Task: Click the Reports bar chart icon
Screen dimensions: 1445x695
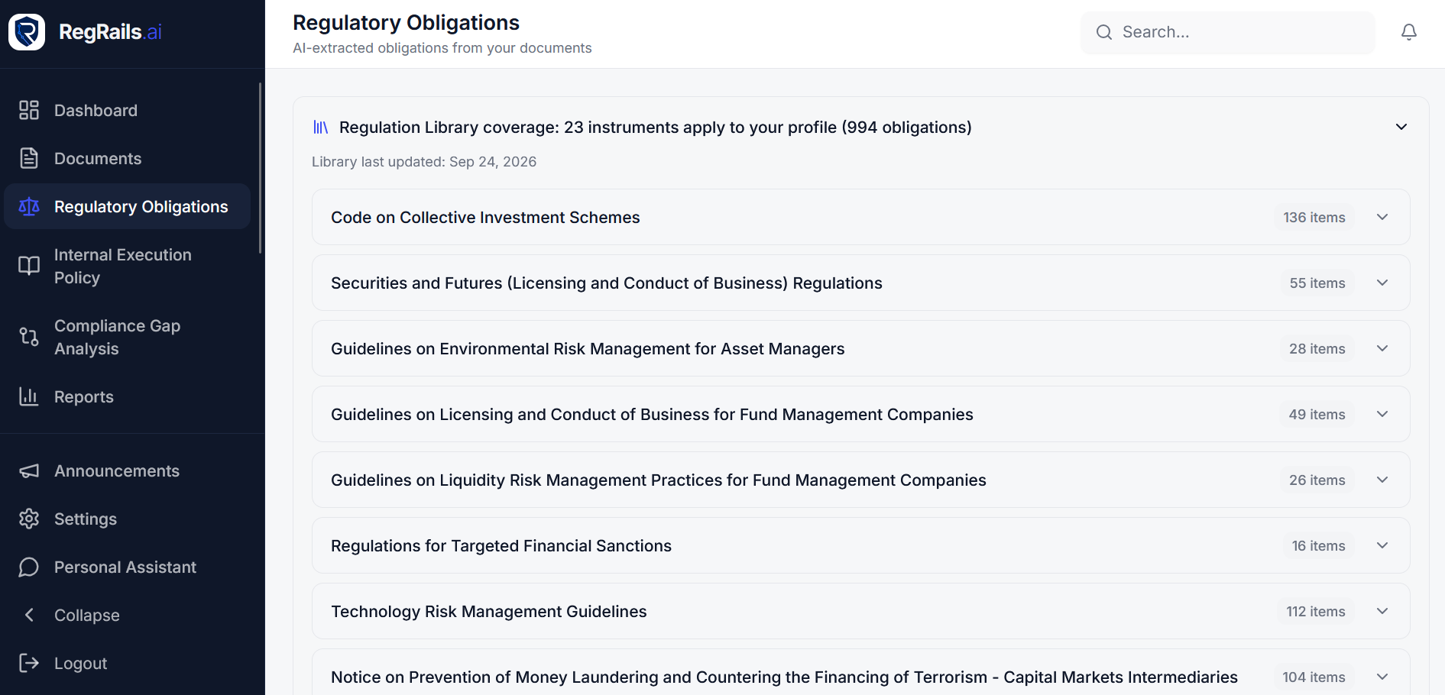Action: click(29, 396)
